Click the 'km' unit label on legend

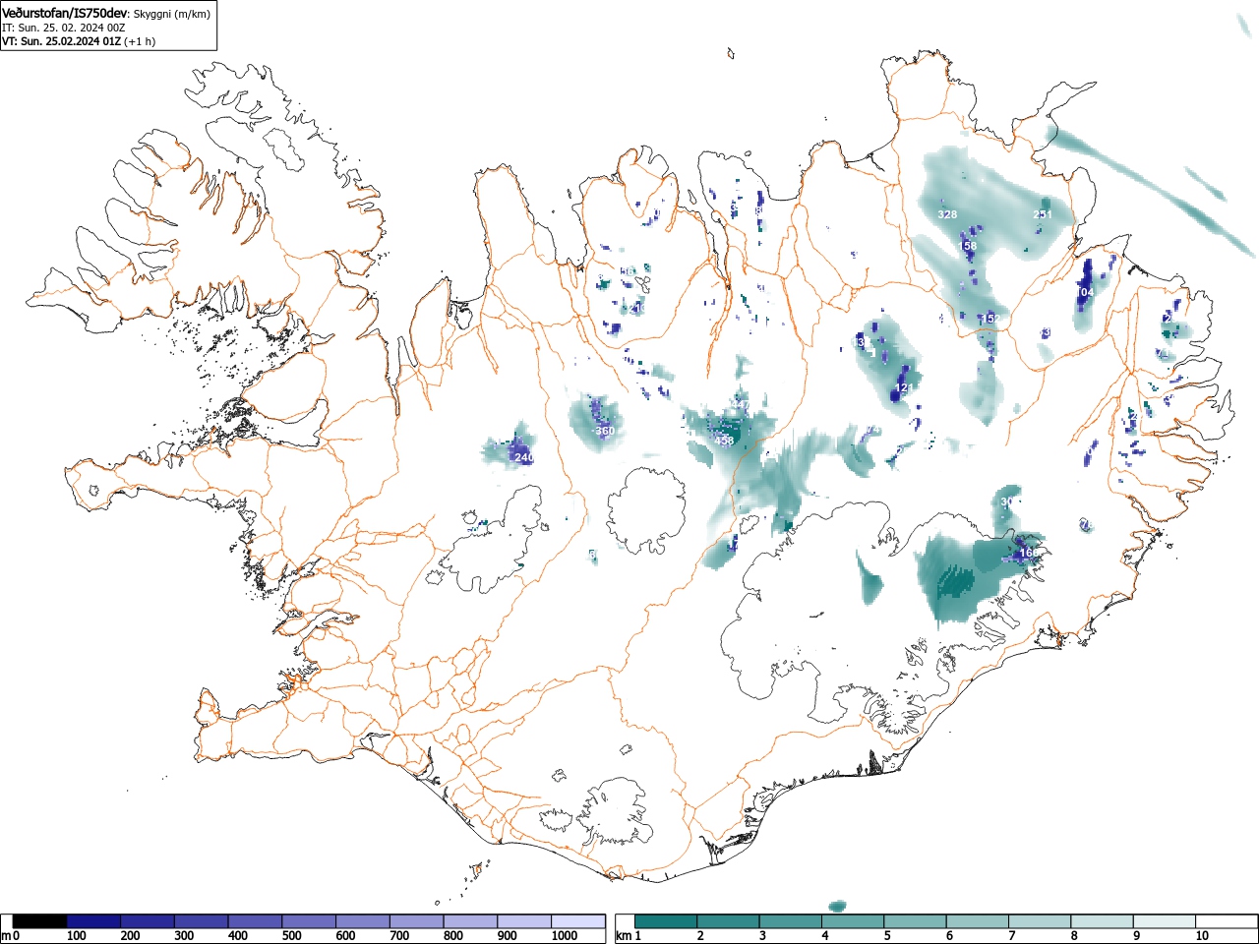pos(623,936)
